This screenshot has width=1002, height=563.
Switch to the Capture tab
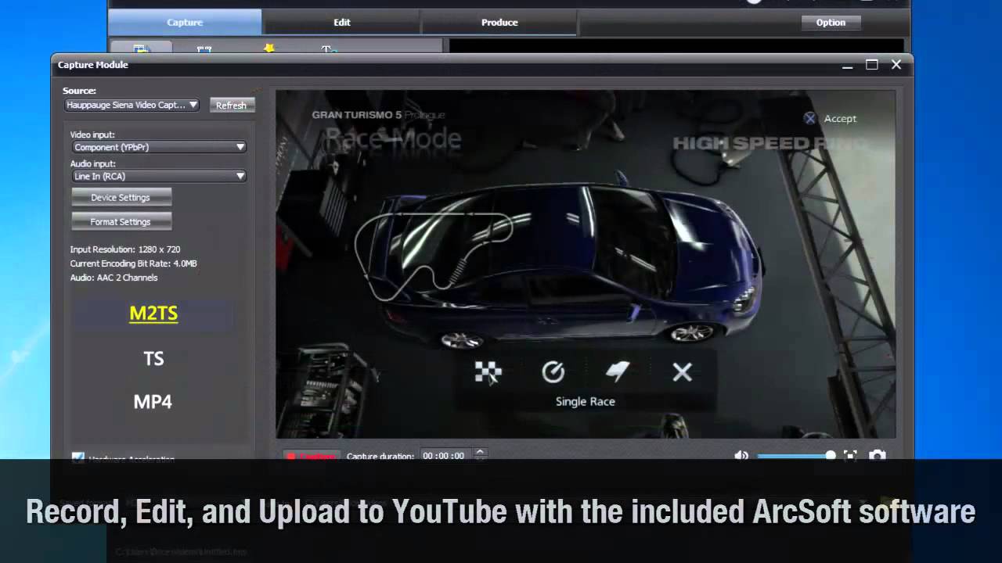coord(185,23)
